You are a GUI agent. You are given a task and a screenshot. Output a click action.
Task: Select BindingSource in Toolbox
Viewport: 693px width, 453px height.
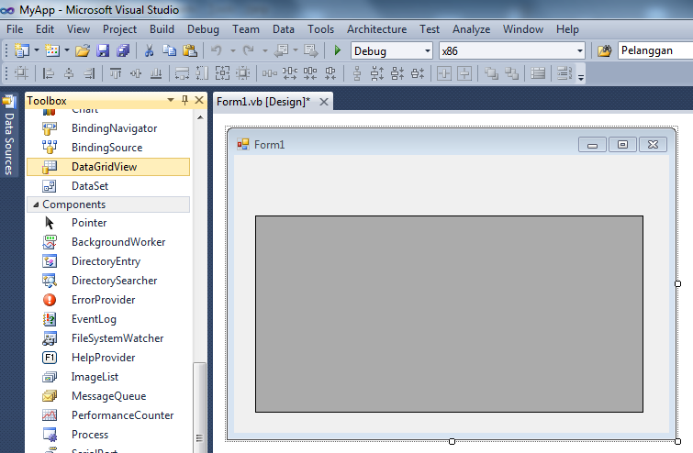[x=108, y=148]
